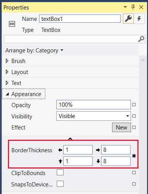The height and width of the screenshot is (194, 148).
Task: Edit BorderThickness bottom value
Action: click(116, 161)
